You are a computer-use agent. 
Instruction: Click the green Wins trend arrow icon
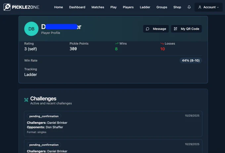tap(117, 44)
